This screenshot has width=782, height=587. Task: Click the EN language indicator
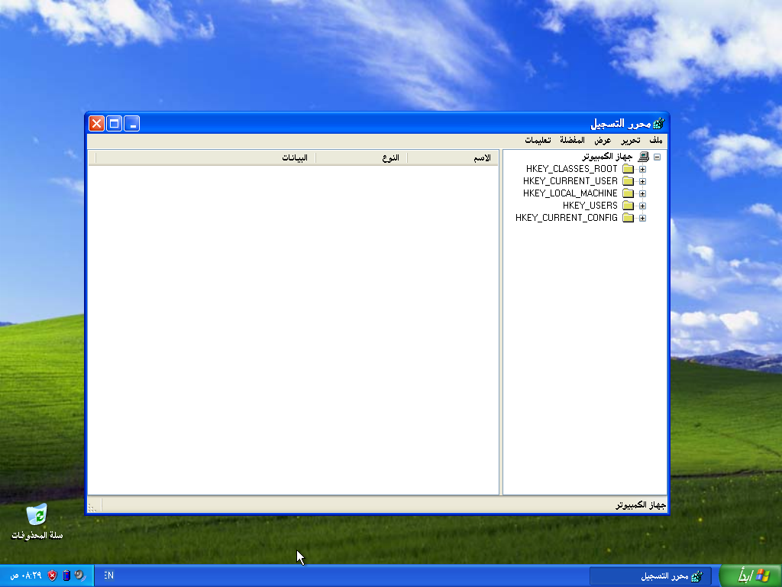point(108,576)
